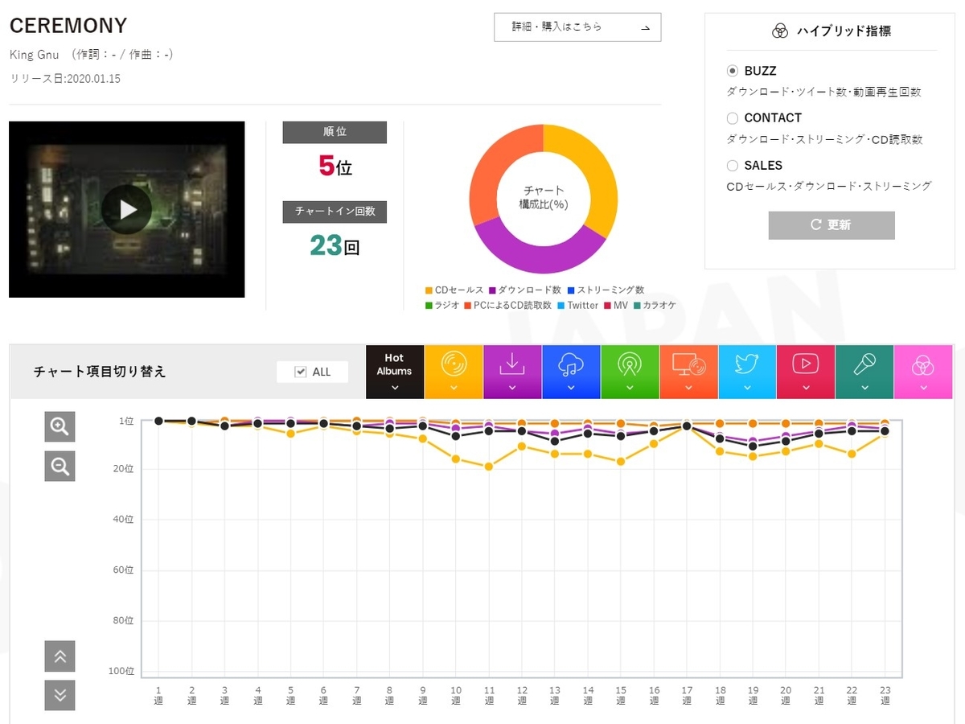Click the hybrid indicator circles header icon
Viewport: 965px width, 724px height.
point(779,31)
